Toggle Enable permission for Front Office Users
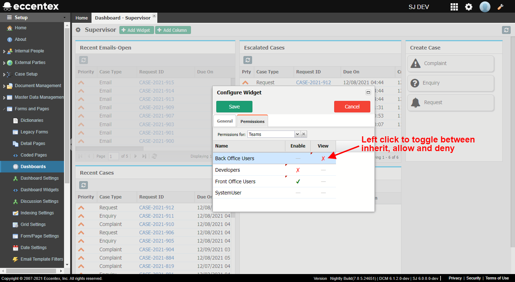 coord(298,181)
